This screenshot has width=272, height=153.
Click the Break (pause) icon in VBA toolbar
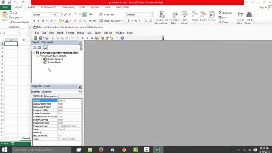[x=88, y=38]
